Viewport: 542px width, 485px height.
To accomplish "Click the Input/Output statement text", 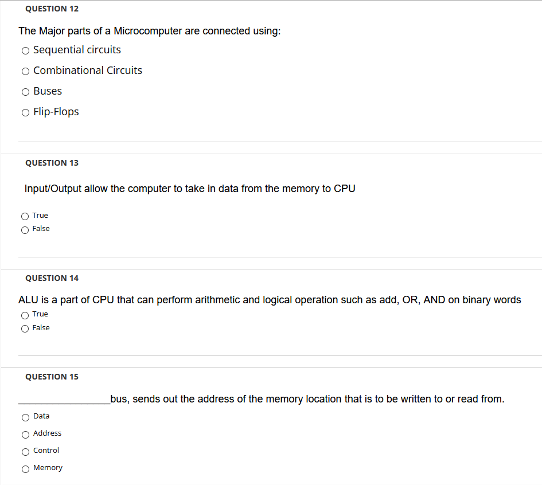I will (x=189, y=189).
